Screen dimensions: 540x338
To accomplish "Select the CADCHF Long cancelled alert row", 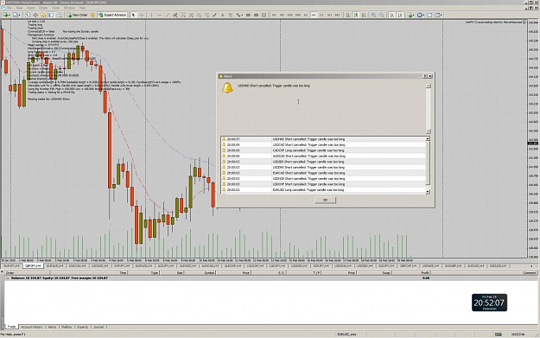I will tap(324, 150).
